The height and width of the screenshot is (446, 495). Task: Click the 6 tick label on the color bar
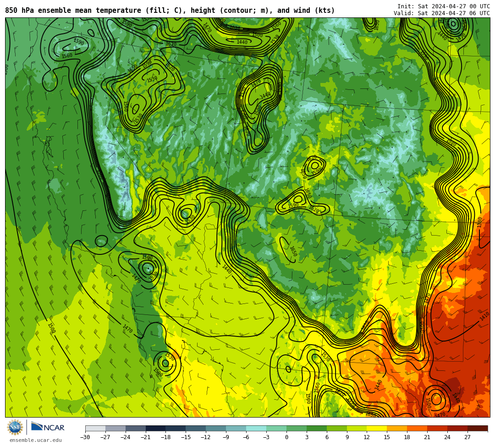pyautogui.click(x=327, y=437)
